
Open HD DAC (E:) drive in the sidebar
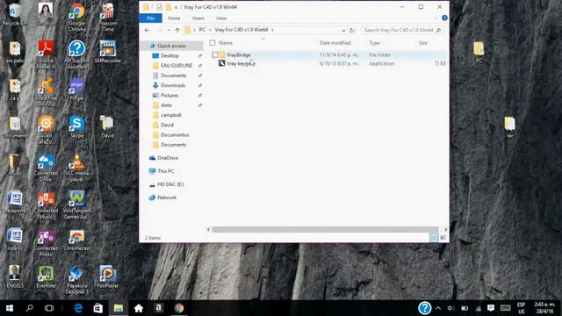click(170, 184)
